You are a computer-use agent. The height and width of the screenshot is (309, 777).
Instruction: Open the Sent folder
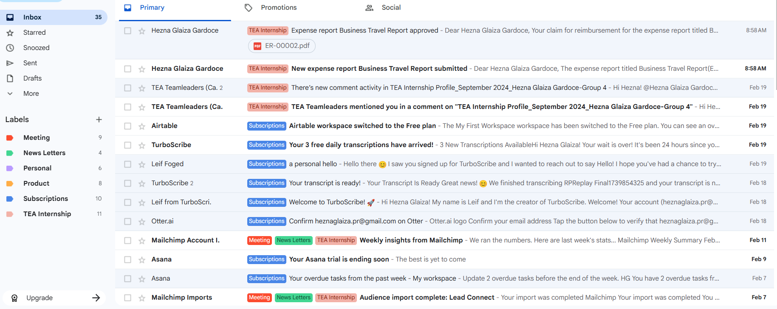coord(54,63)
